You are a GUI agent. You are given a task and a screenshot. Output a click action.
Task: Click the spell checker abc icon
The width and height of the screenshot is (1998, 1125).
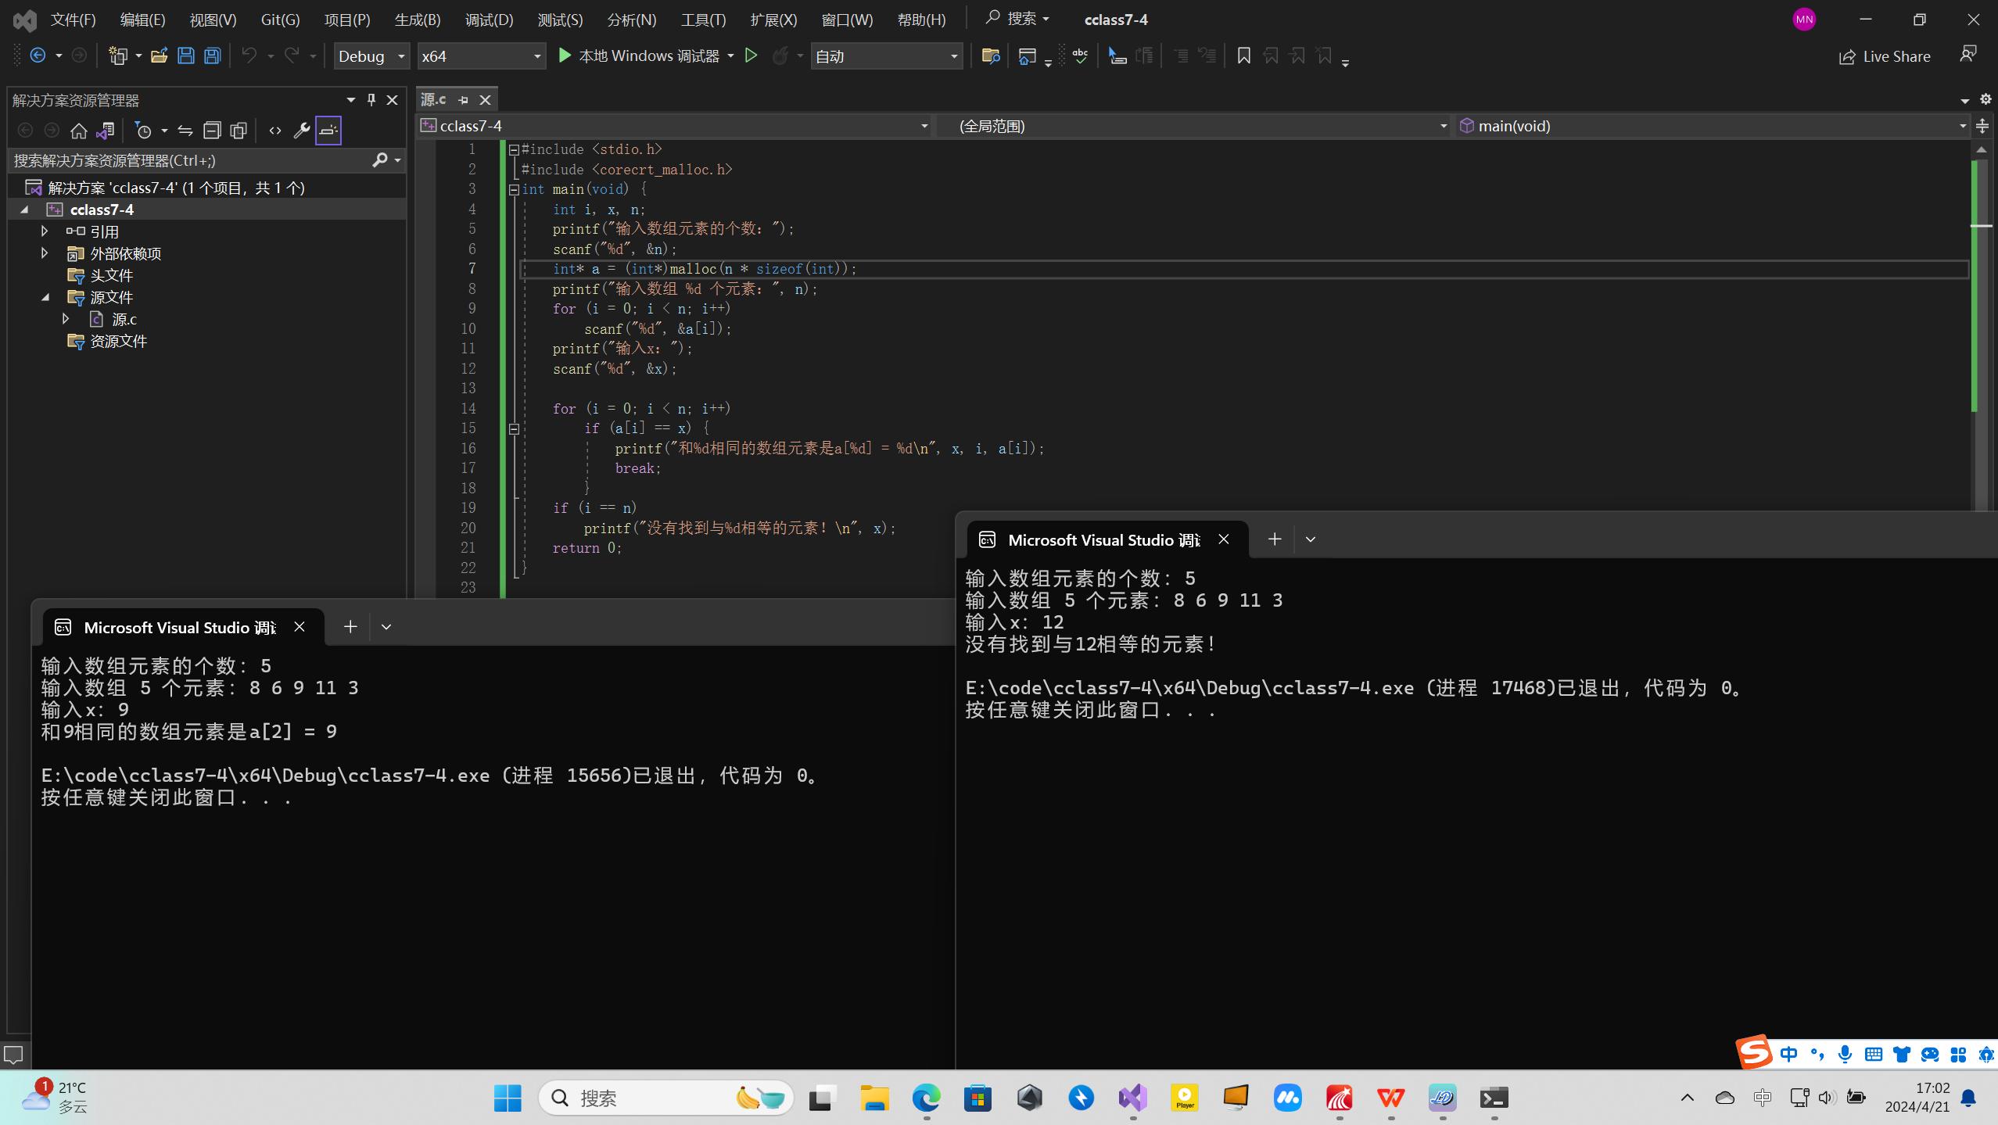point(1080,56)
